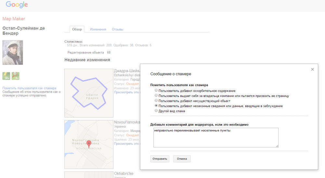
Task: Select 'добавил несуществующий объект' radio option
Action: 156,101
